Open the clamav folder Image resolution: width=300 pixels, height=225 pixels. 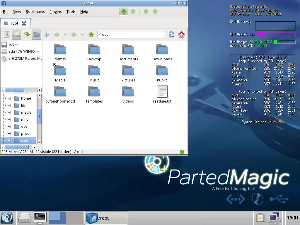60,52
